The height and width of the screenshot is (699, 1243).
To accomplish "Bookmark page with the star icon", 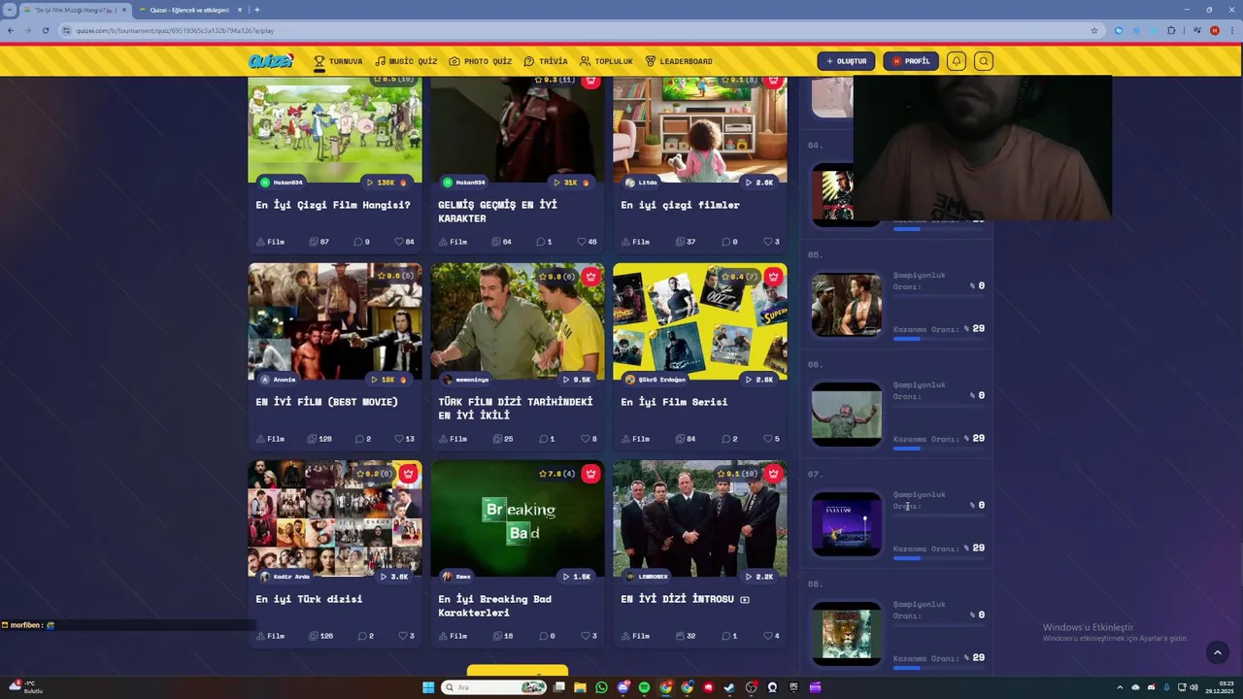I will tap(1094, 30).
